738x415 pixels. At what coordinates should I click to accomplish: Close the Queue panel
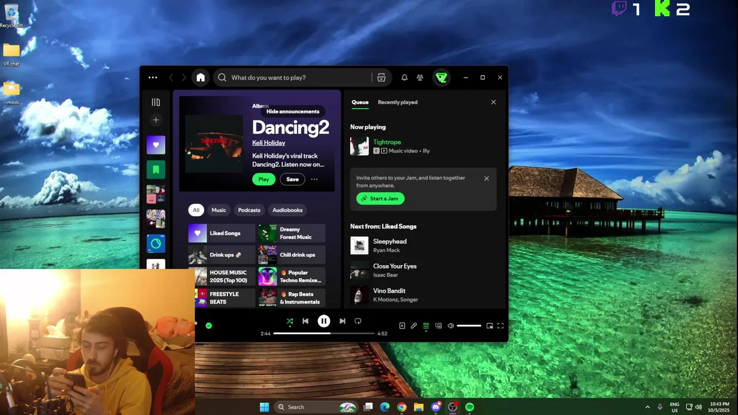click(x=494, y=102)
